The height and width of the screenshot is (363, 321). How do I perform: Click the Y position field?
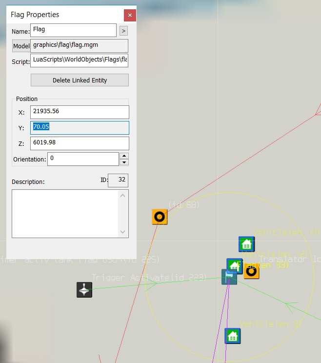[x=79, y=128]
